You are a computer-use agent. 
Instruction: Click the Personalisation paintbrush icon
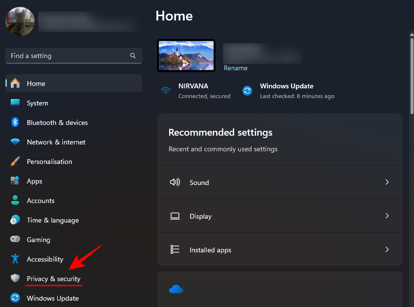coord(15,161)
